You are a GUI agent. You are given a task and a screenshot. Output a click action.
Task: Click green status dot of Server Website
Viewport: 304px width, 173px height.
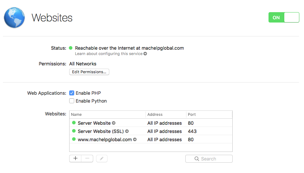[x=74, y=123]
